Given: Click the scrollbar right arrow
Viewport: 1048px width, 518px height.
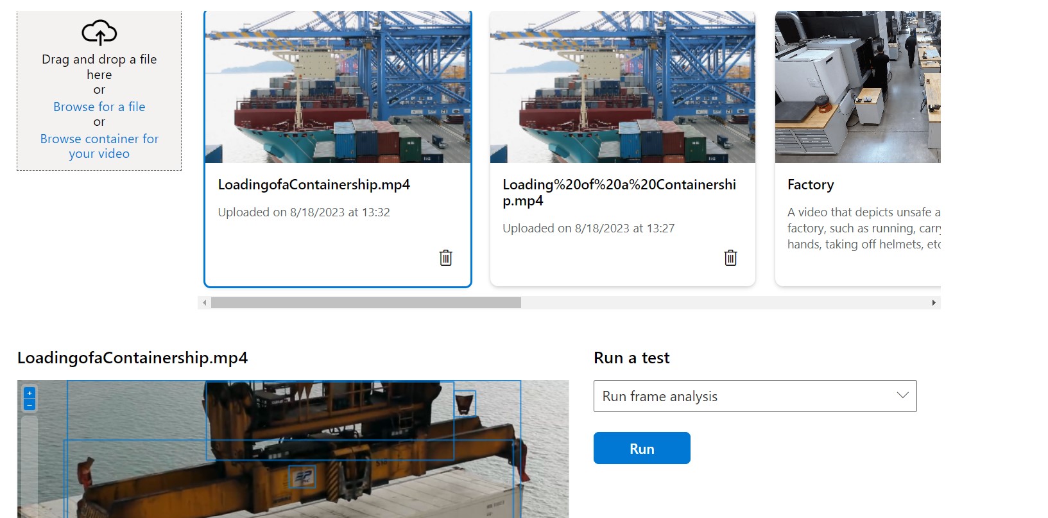Looking at the screenshot, I should click(934, 302).
